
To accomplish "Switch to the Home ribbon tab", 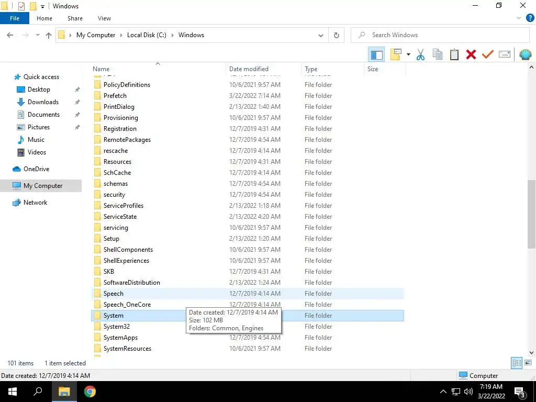I will (44, 18).
